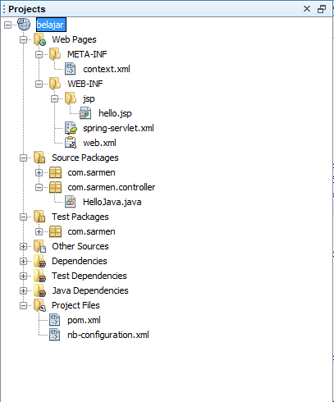Select the Web Pages label
334x402 pixels.
pos(74,39)
